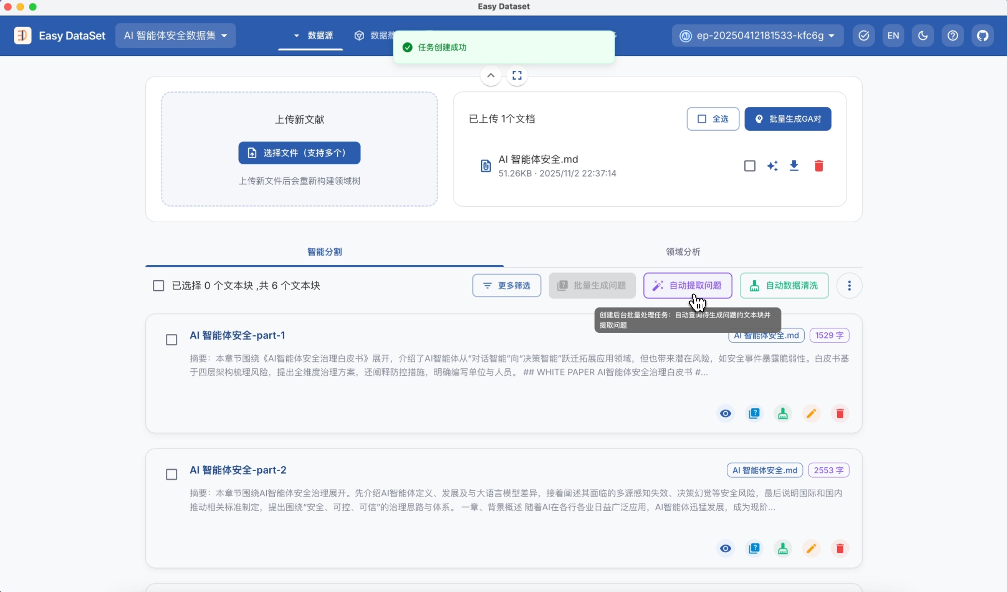Click data cleaning icon on part-1 block

(783, 413)
